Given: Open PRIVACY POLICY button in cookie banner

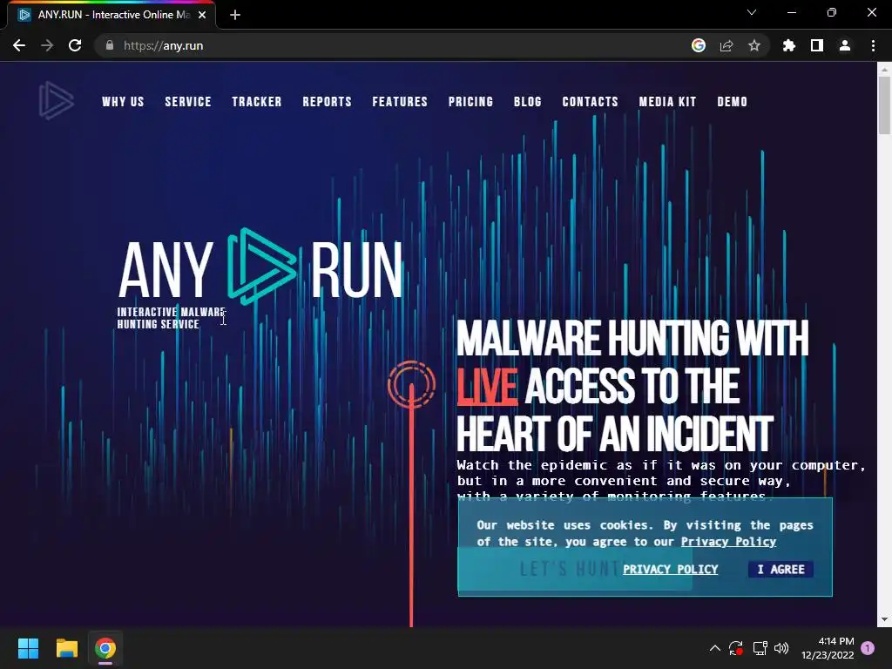Looking at the screenshot, I should pos(670,570).
